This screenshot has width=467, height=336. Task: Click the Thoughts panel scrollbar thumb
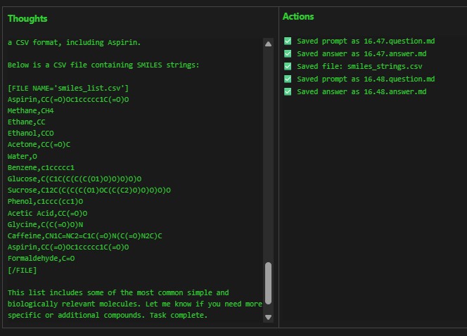click(x=268, y=283)
